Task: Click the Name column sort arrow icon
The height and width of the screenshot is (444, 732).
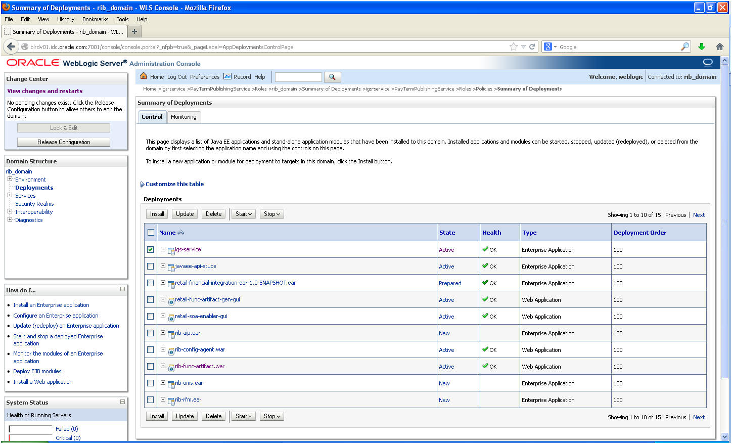Action: tap(181, 233)
